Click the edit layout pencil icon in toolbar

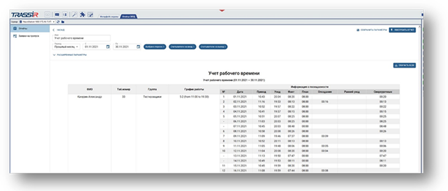[x=90, y=15]
